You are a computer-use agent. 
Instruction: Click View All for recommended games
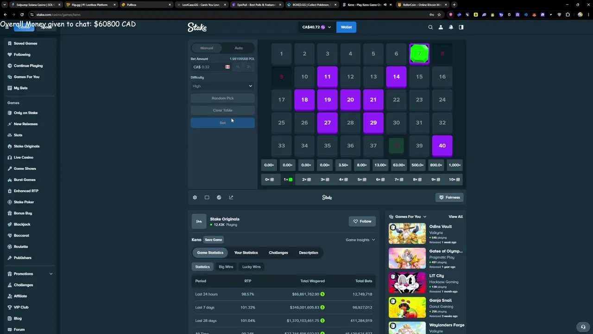click(455, 217)
